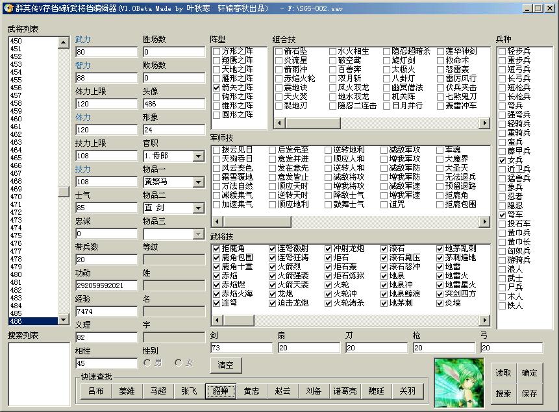Viewport: 559px width, 412px height.
Task: Expand the 物品一 item dropdown
Action: pyautogui.click(x=198, y=182)
